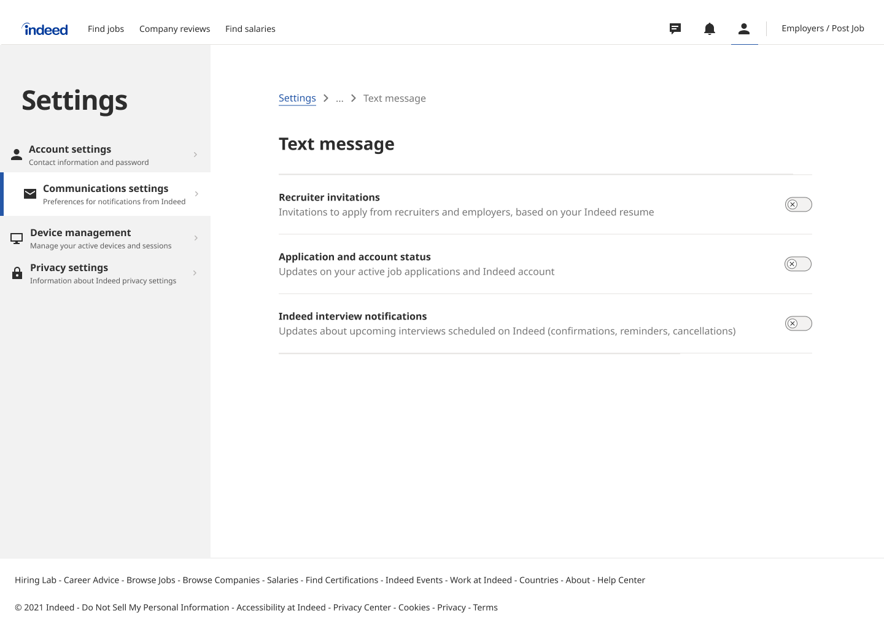The height and width of the screenshot is (628, 884).
Task: Select Communications settings in sidebar
Action: [106, 194]
